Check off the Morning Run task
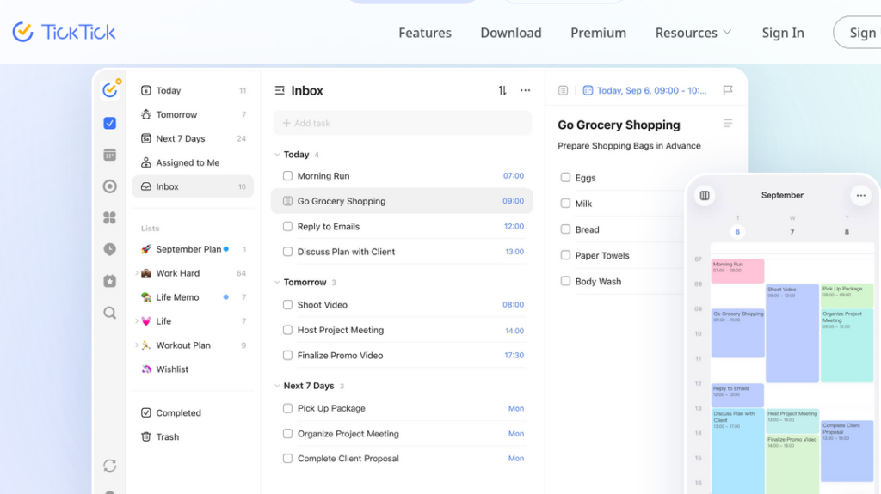Screen dimensions: 881x494 [x=287, y=176]
